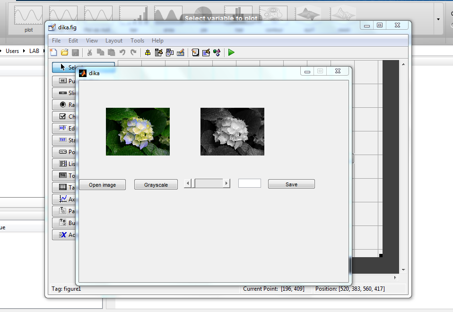Click the 'Tag: figure1' status text
Viewport: 453px width, 312px height.
(66, 289)
